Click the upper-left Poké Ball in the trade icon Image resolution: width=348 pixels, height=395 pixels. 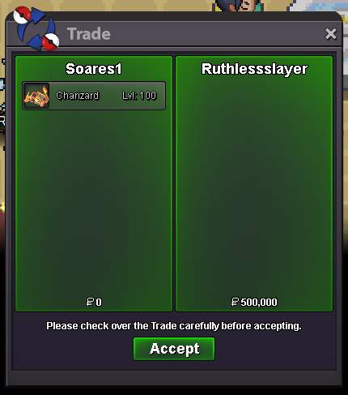coord(22,15)
